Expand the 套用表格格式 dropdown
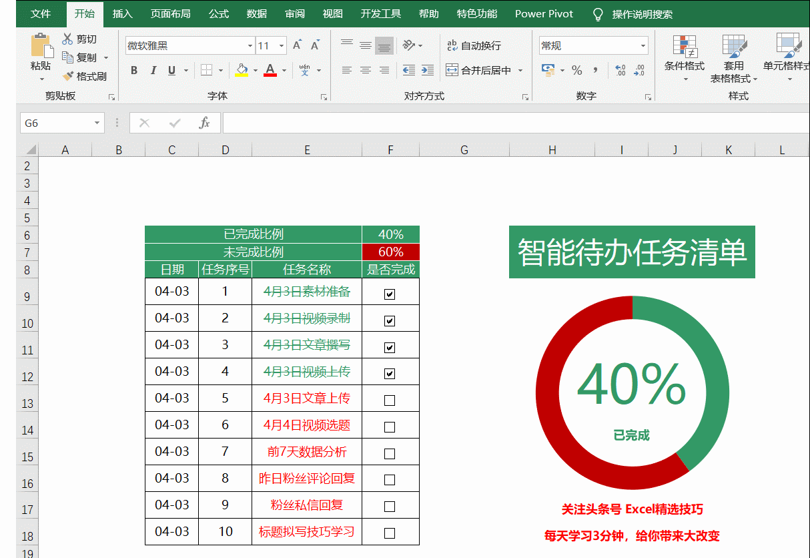Screen dimensions: 810x558 755,79
